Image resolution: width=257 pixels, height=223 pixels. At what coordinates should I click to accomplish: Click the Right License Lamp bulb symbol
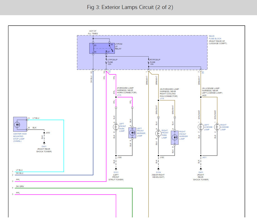[217, 127]
